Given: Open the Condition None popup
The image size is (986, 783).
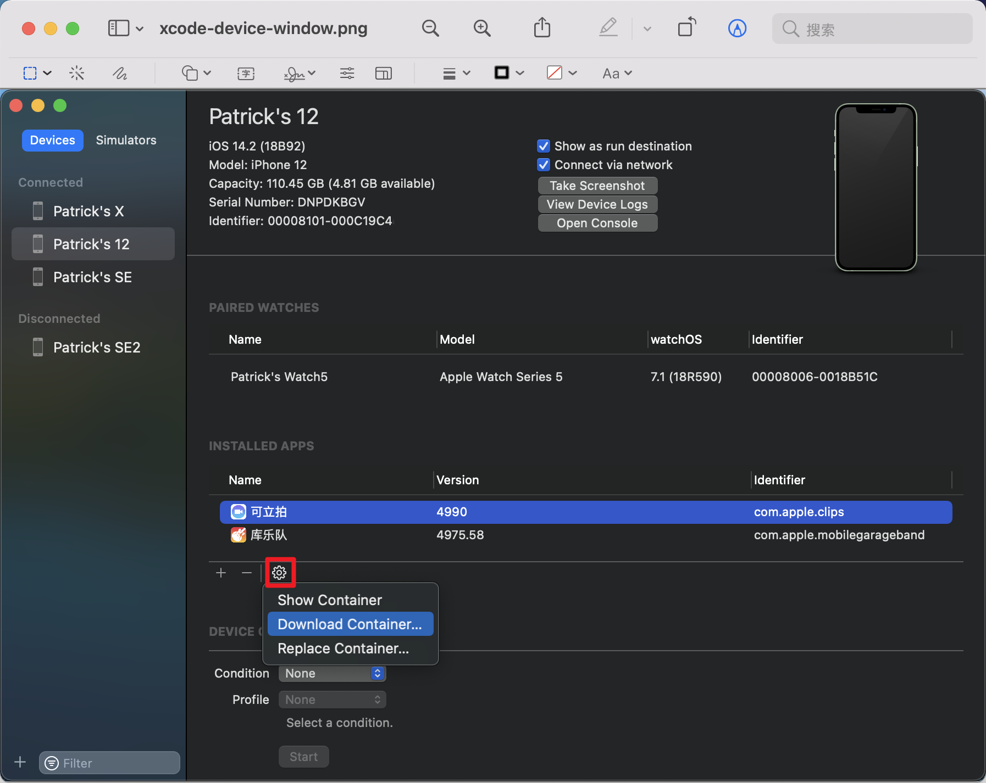Looking at the screenshot, I should 333,673.
